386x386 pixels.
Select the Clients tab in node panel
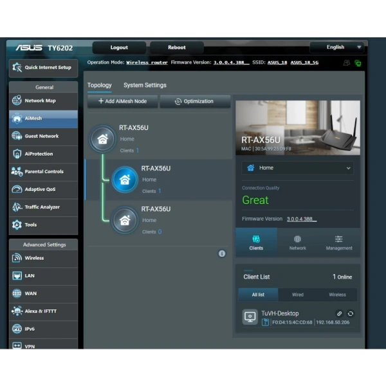(x=256, y=243)
